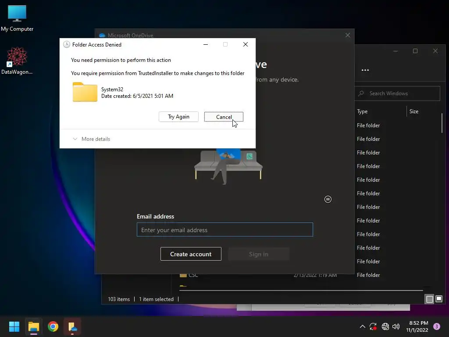Image resolution: width=449 pixels, height=337 pixels.
Task: Click the Sign in button in OneDrive
Action: tap(259, 254)
